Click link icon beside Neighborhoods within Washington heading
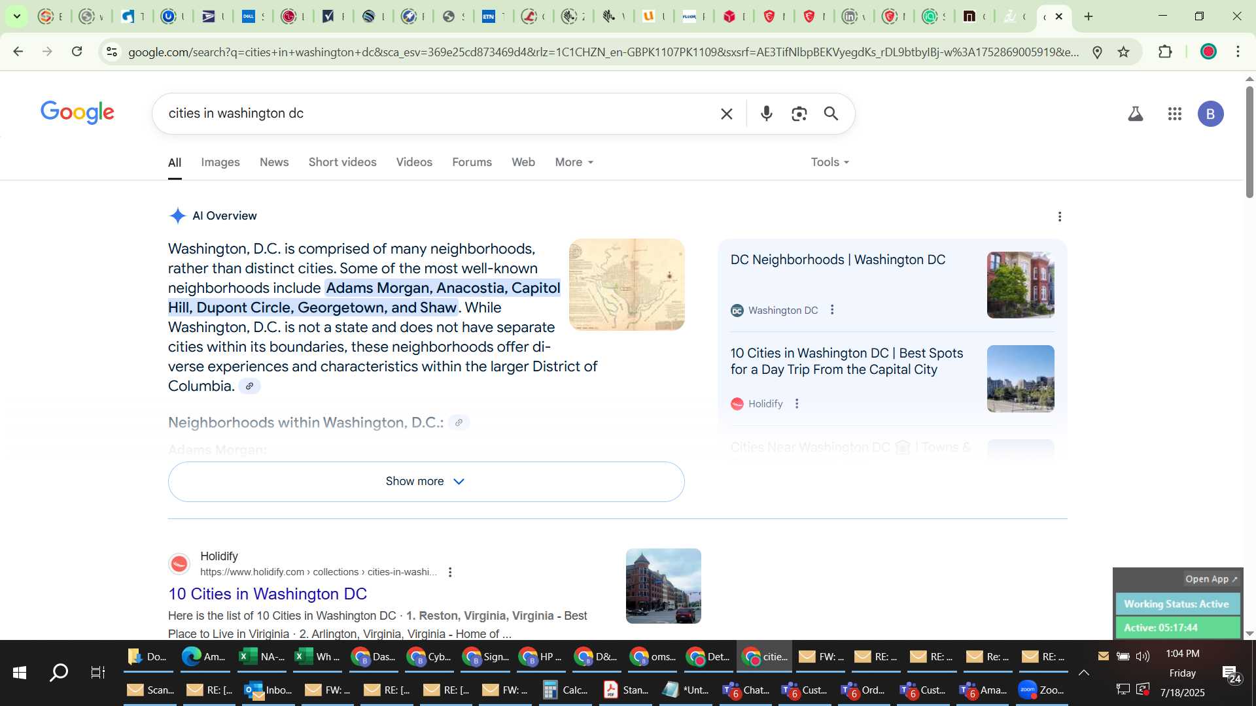 (459, 423)
